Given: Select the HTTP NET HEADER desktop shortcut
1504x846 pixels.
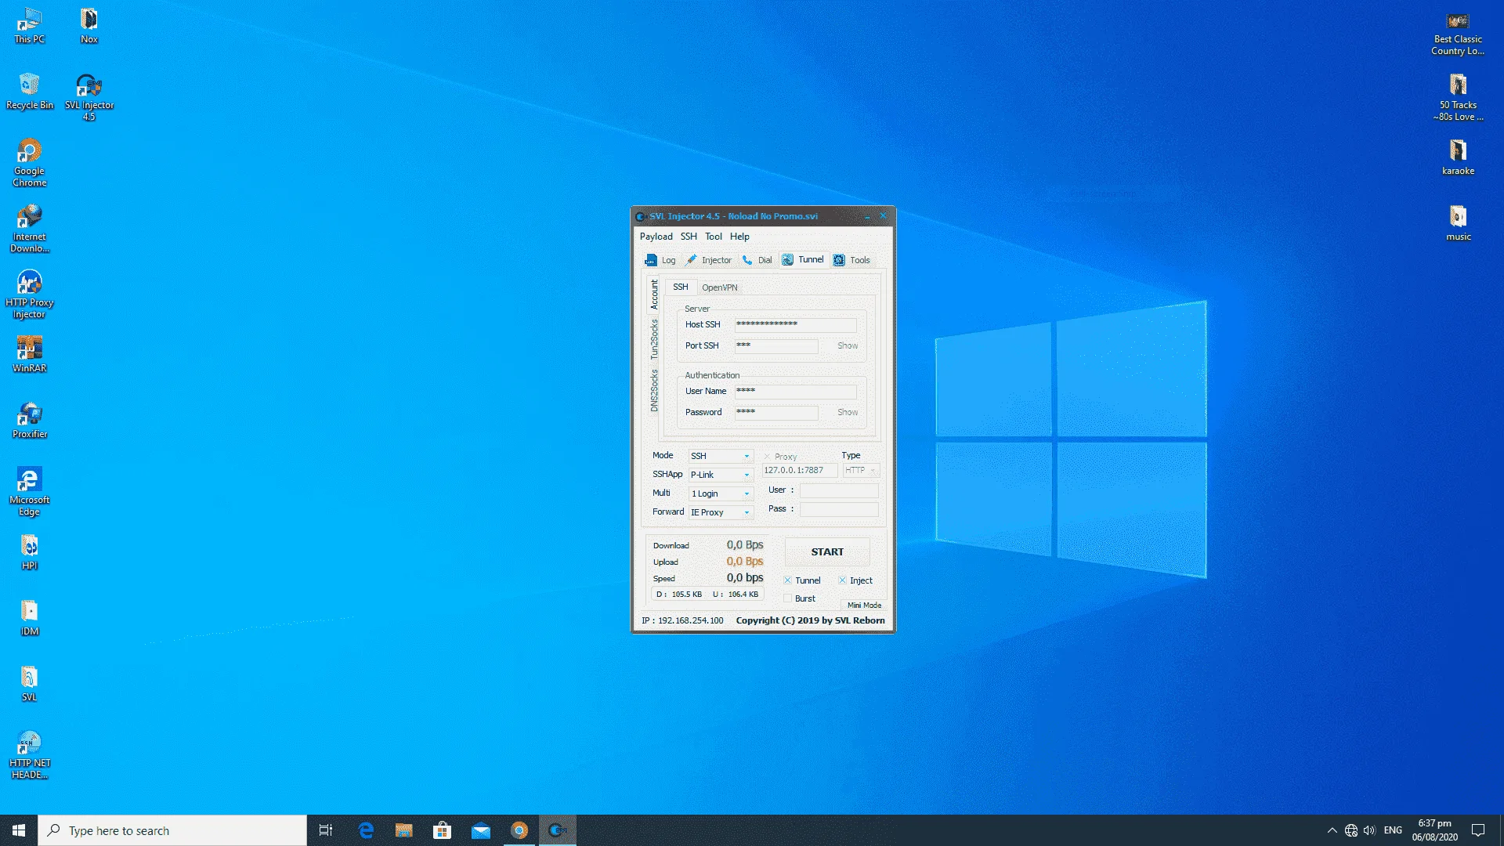Looking at the screenshot, I should tap(29, 755).
